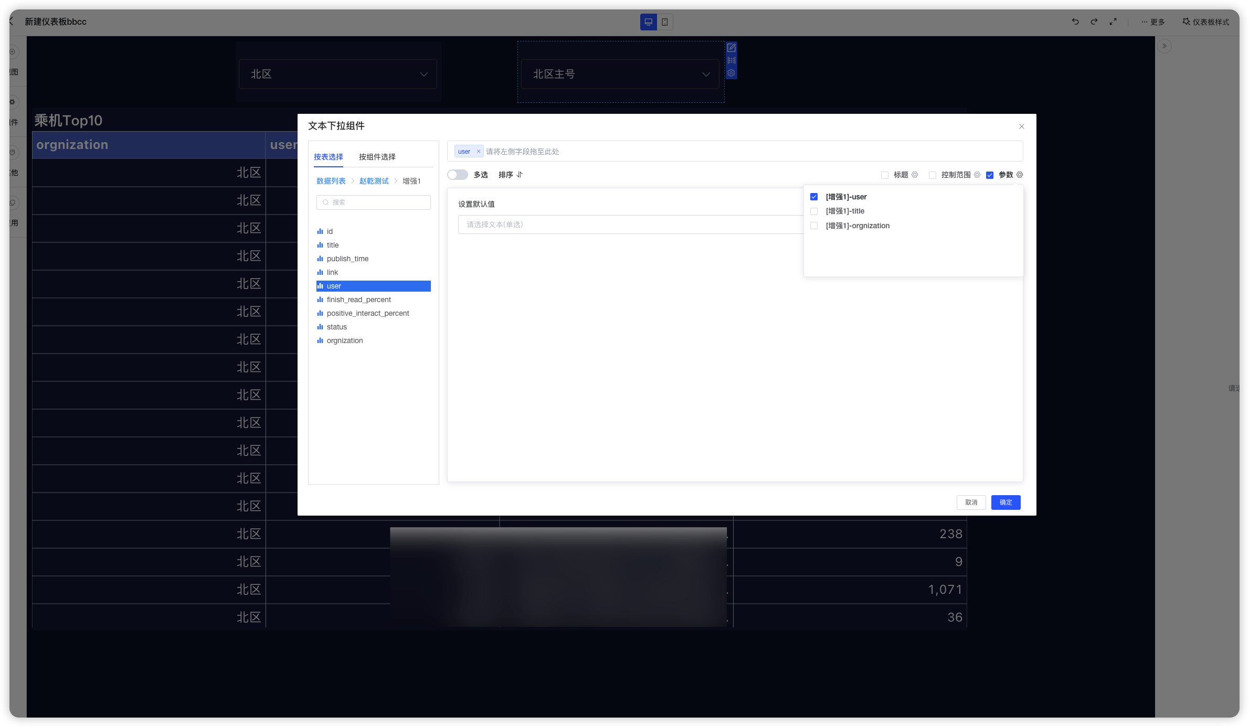Open fullscreen mode with expand icon
Screen dimensions: 1249x727
pos(1113,22)
